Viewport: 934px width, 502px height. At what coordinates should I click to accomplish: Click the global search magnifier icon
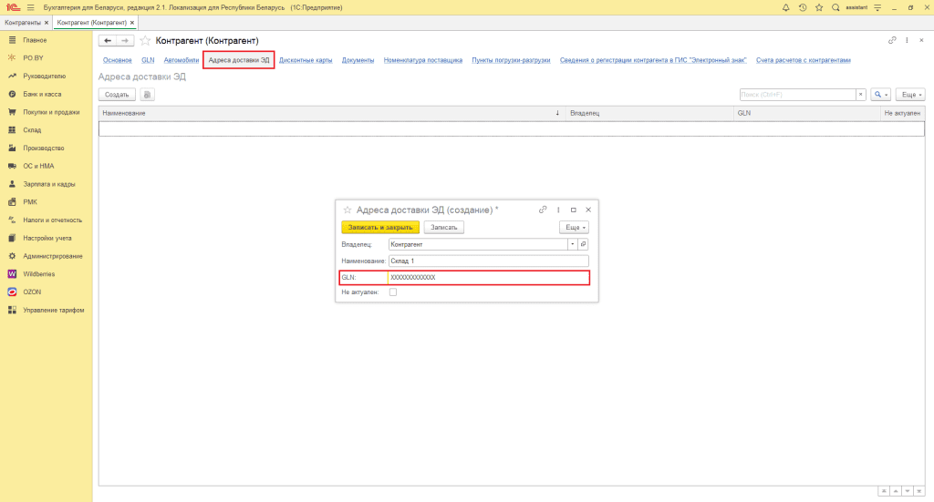coord(835,7)
